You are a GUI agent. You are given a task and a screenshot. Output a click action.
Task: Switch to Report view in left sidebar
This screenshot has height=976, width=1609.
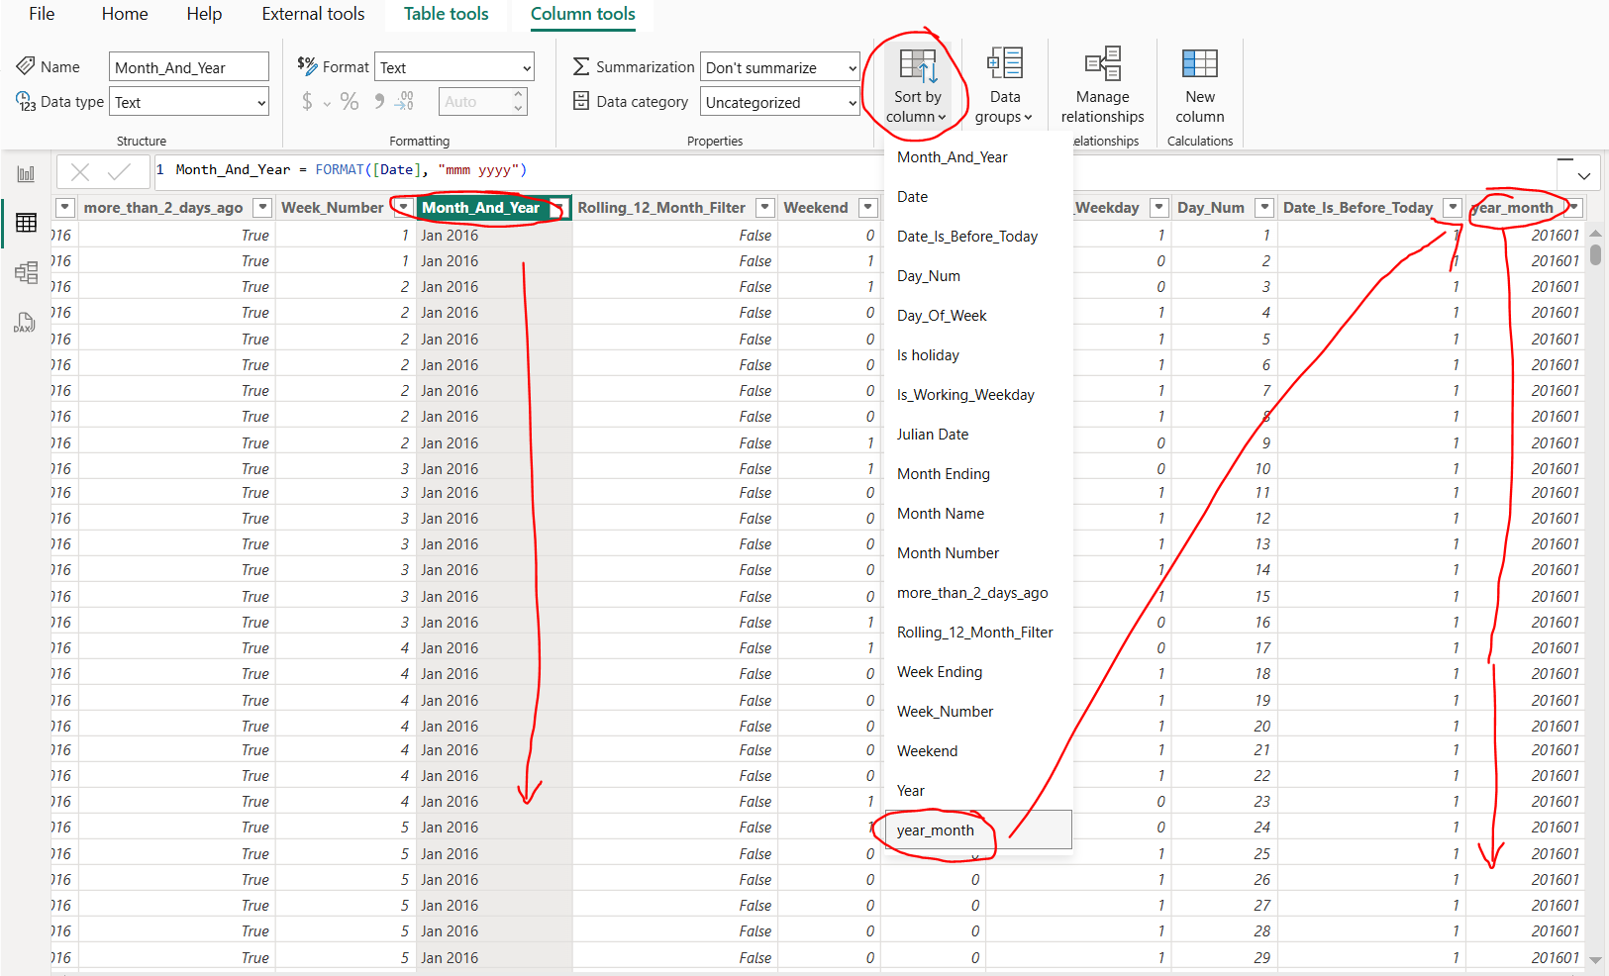tap(27, 174)
